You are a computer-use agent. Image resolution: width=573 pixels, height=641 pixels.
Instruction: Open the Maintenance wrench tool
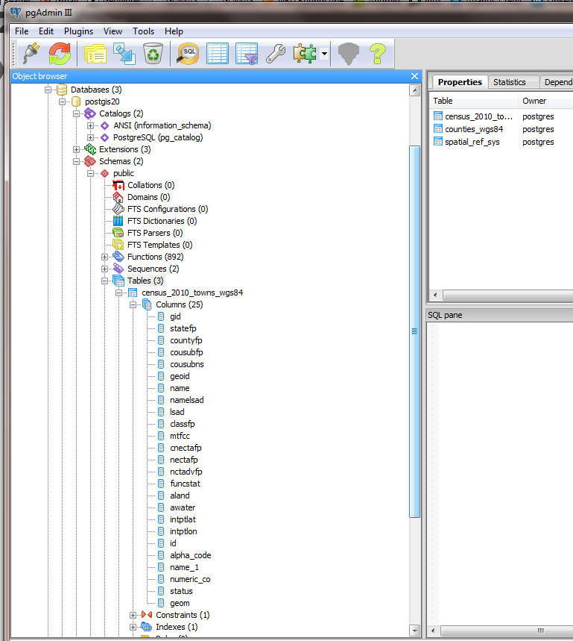pyautogui.click(x=276, y=54)
